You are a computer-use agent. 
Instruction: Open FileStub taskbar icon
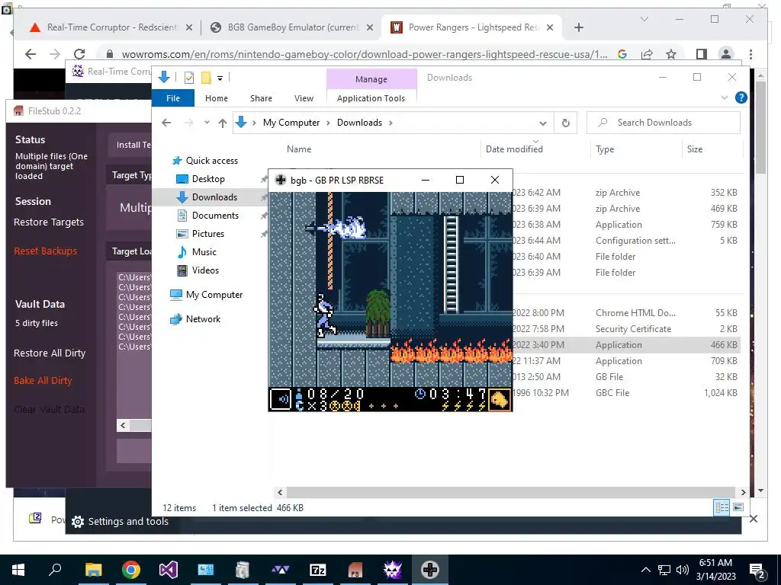pos(355,570)
